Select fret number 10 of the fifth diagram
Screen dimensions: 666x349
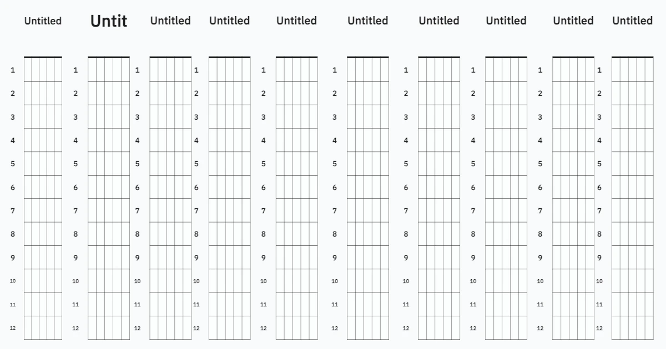(263, 281)
